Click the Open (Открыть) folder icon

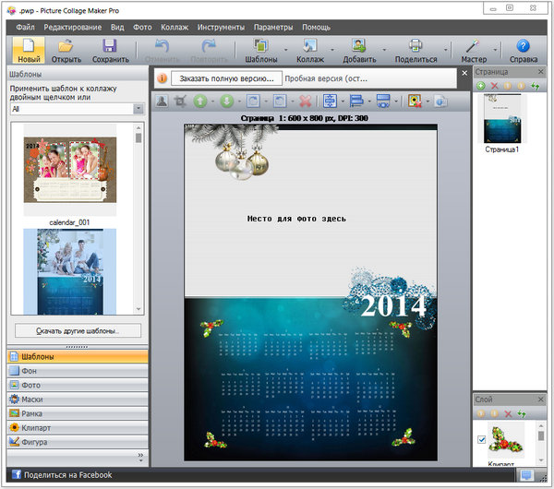tap(66, 45)
